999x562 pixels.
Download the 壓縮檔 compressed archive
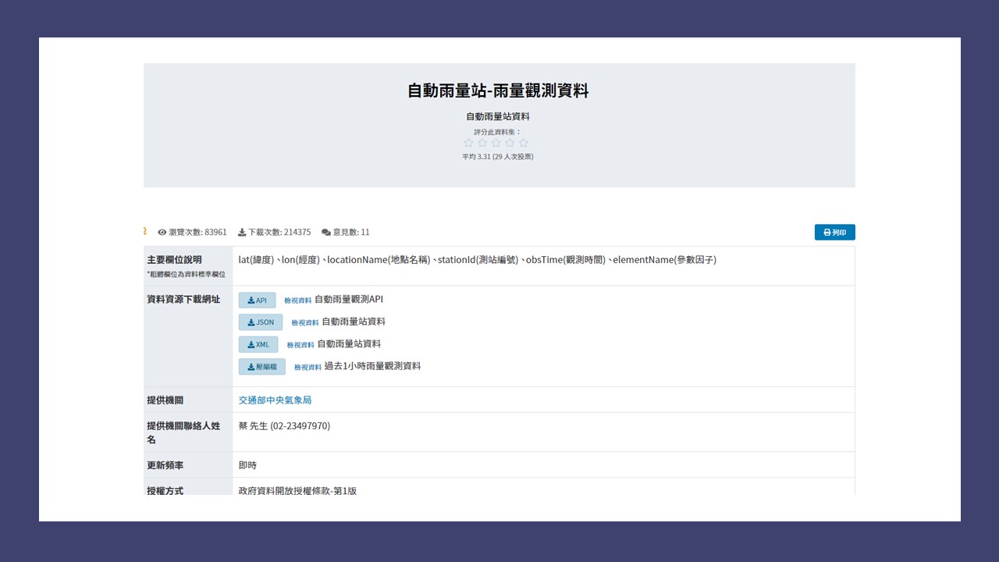tap(261, 366)
